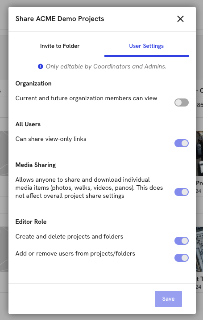Close the Share ACME Demo Projects dialog

click(180, 19)
